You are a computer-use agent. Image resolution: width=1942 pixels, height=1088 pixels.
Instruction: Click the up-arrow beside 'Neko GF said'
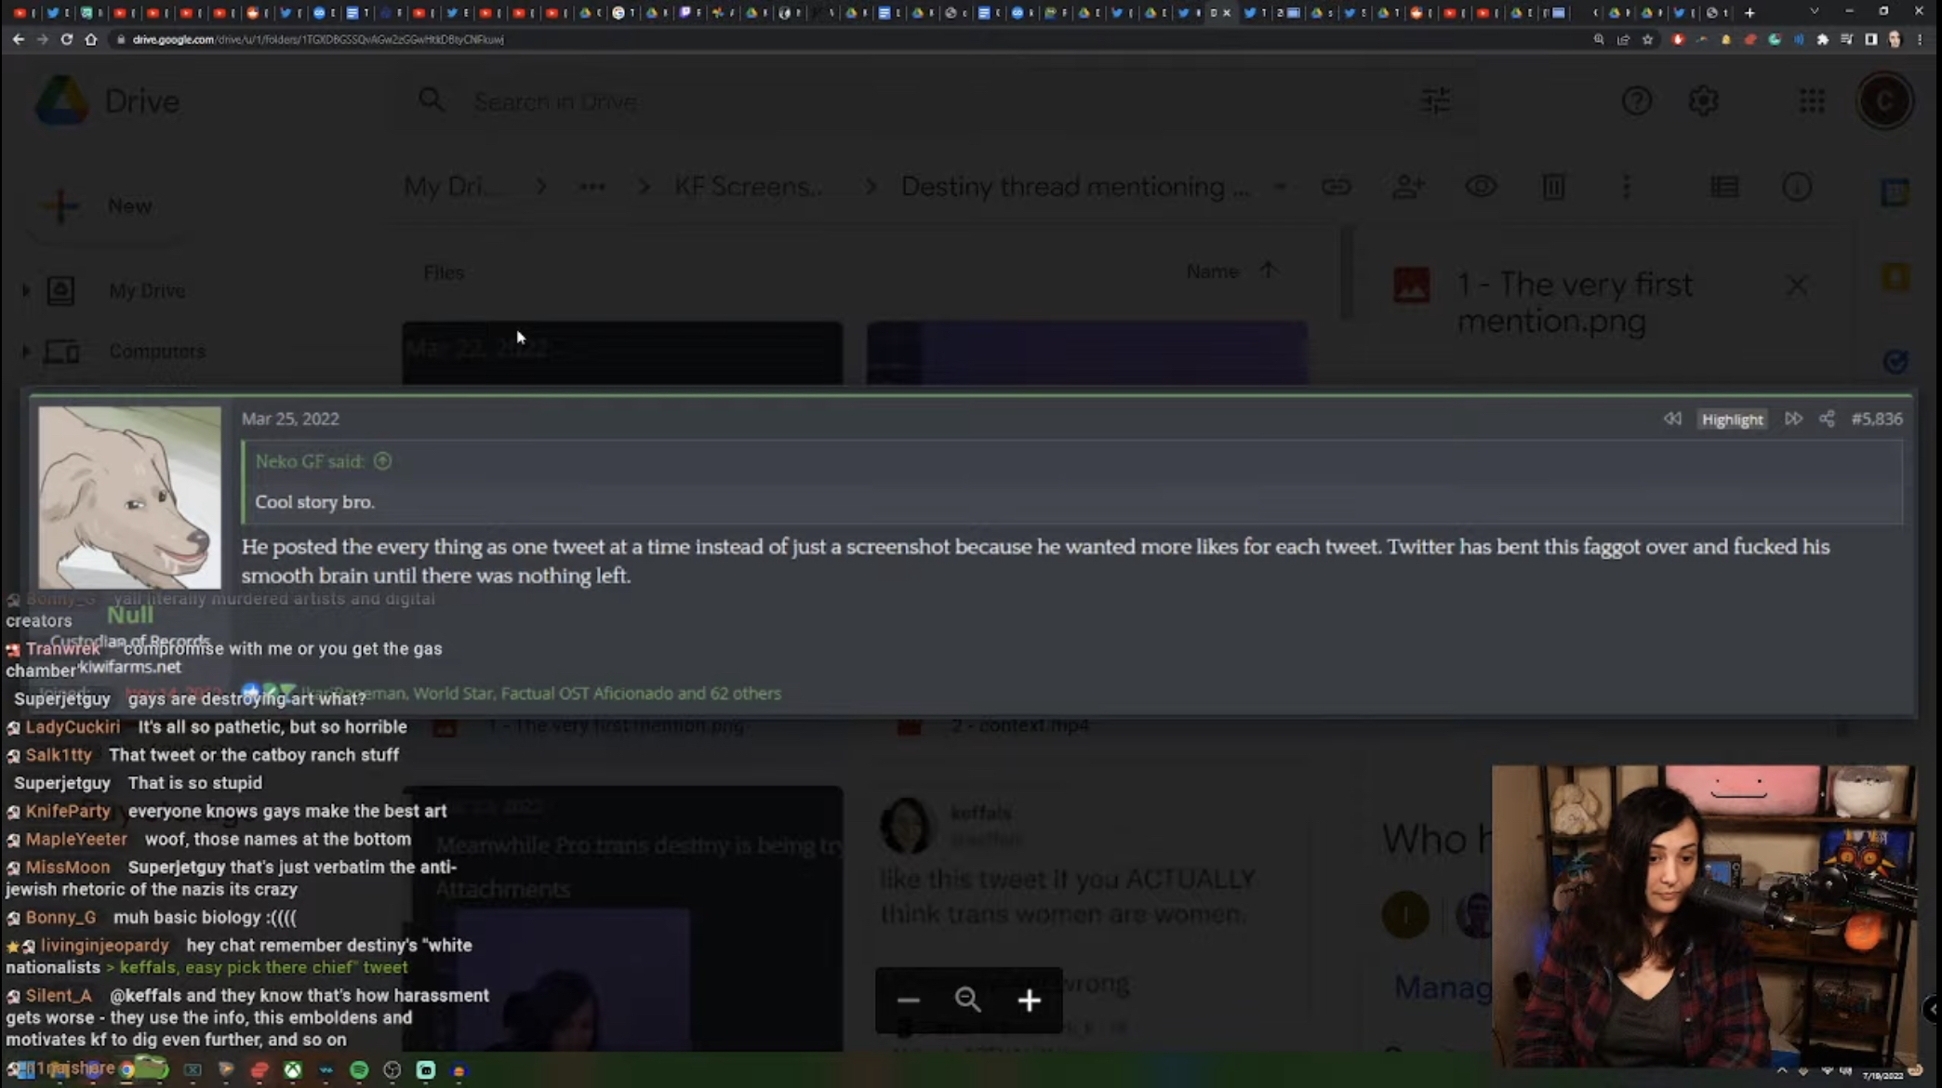[x=382, y=461]
